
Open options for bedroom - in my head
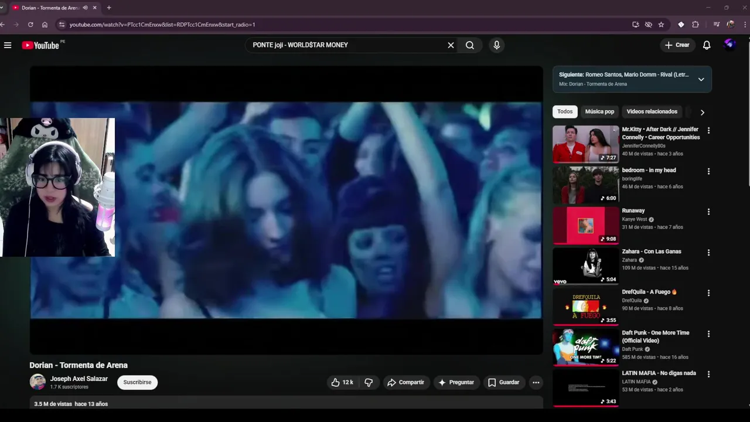coord(708,171)
